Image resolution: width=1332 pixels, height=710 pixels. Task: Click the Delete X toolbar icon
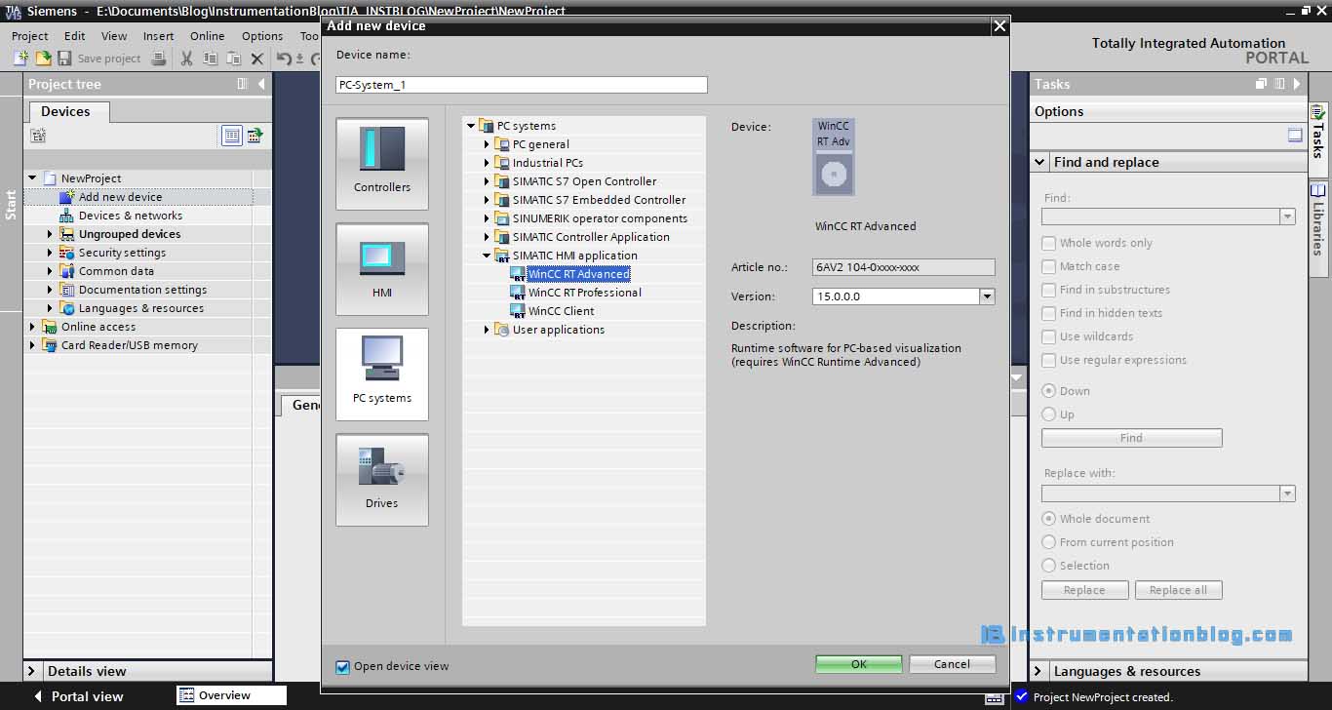tap(257, 59)
